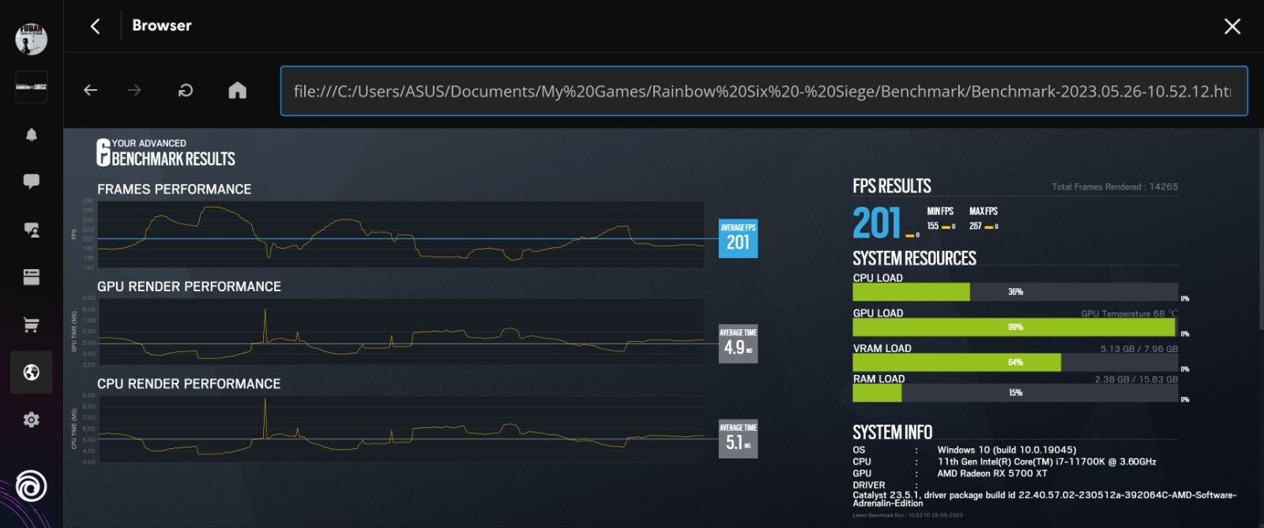Image resolution: width=1264 pixels, height=528 pixels.
Task: Open the friends icon in sidebar
Action: [x=32, y=230]
